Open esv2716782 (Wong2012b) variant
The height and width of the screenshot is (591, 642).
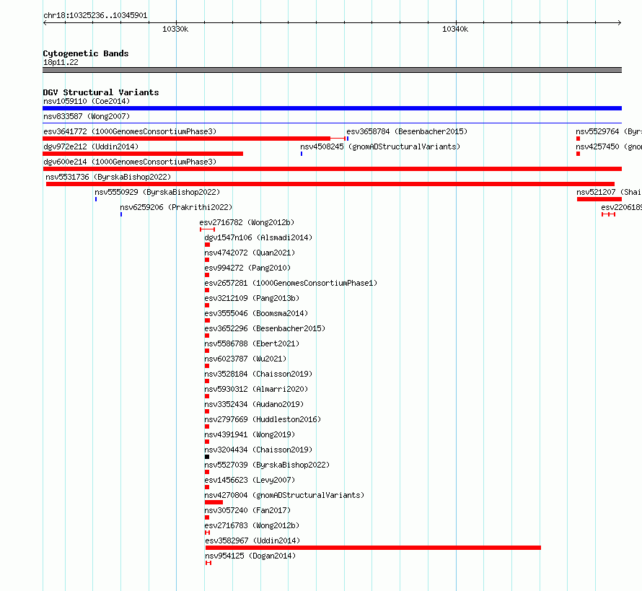click(x=247, y=222)
